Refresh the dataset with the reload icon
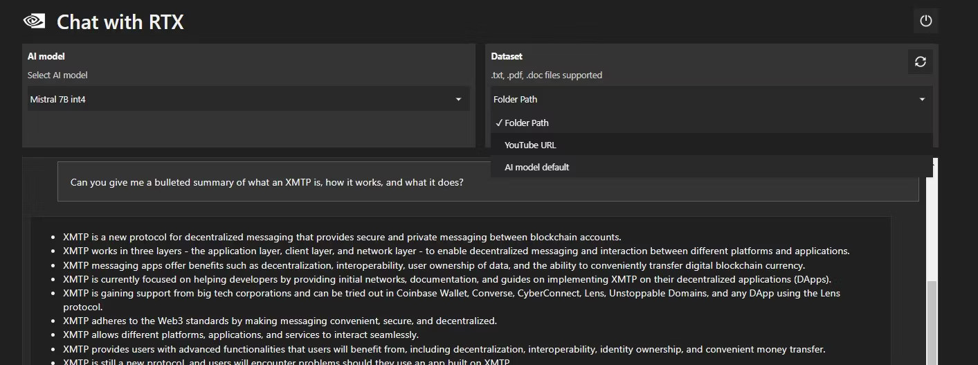 pos(920,62)
